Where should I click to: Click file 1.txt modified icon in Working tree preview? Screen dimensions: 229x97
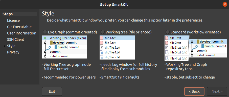pyautogui.click(x=102, y=38)
